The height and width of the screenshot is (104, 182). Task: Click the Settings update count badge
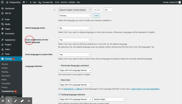click(13, 59)
